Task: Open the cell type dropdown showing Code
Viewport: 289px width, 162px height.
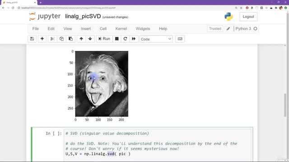Action: (x=156, y=39)
